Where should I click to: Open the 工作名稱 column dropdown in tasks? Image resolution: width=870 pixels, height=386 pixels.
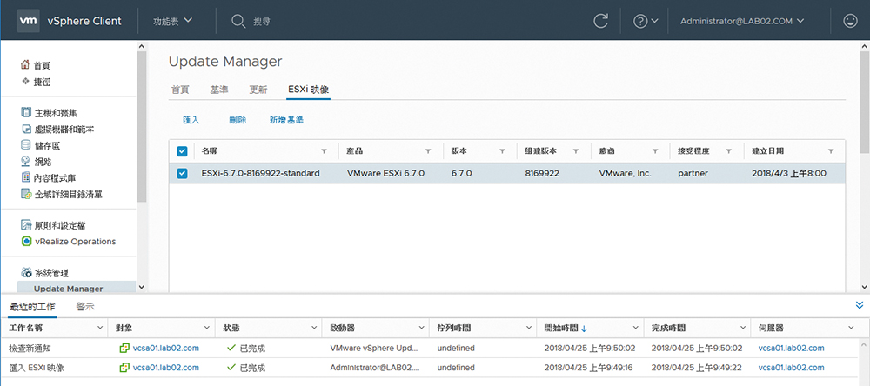(100, 328)
